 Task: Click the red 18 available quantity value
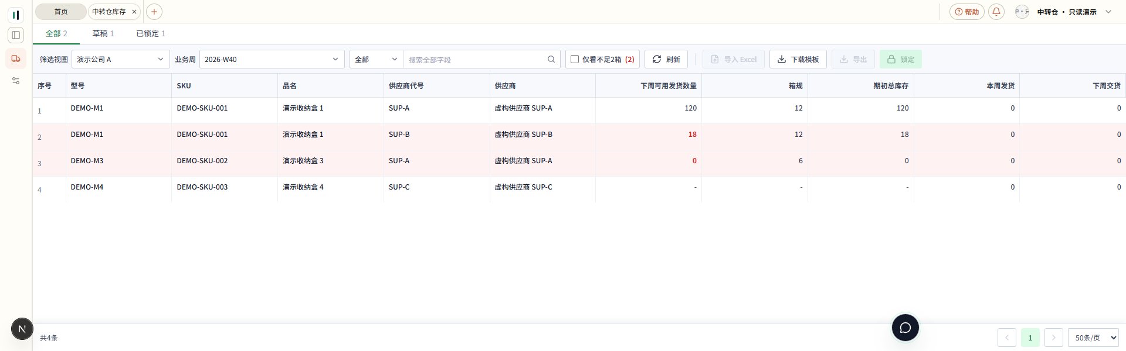(x=692, y=135)
